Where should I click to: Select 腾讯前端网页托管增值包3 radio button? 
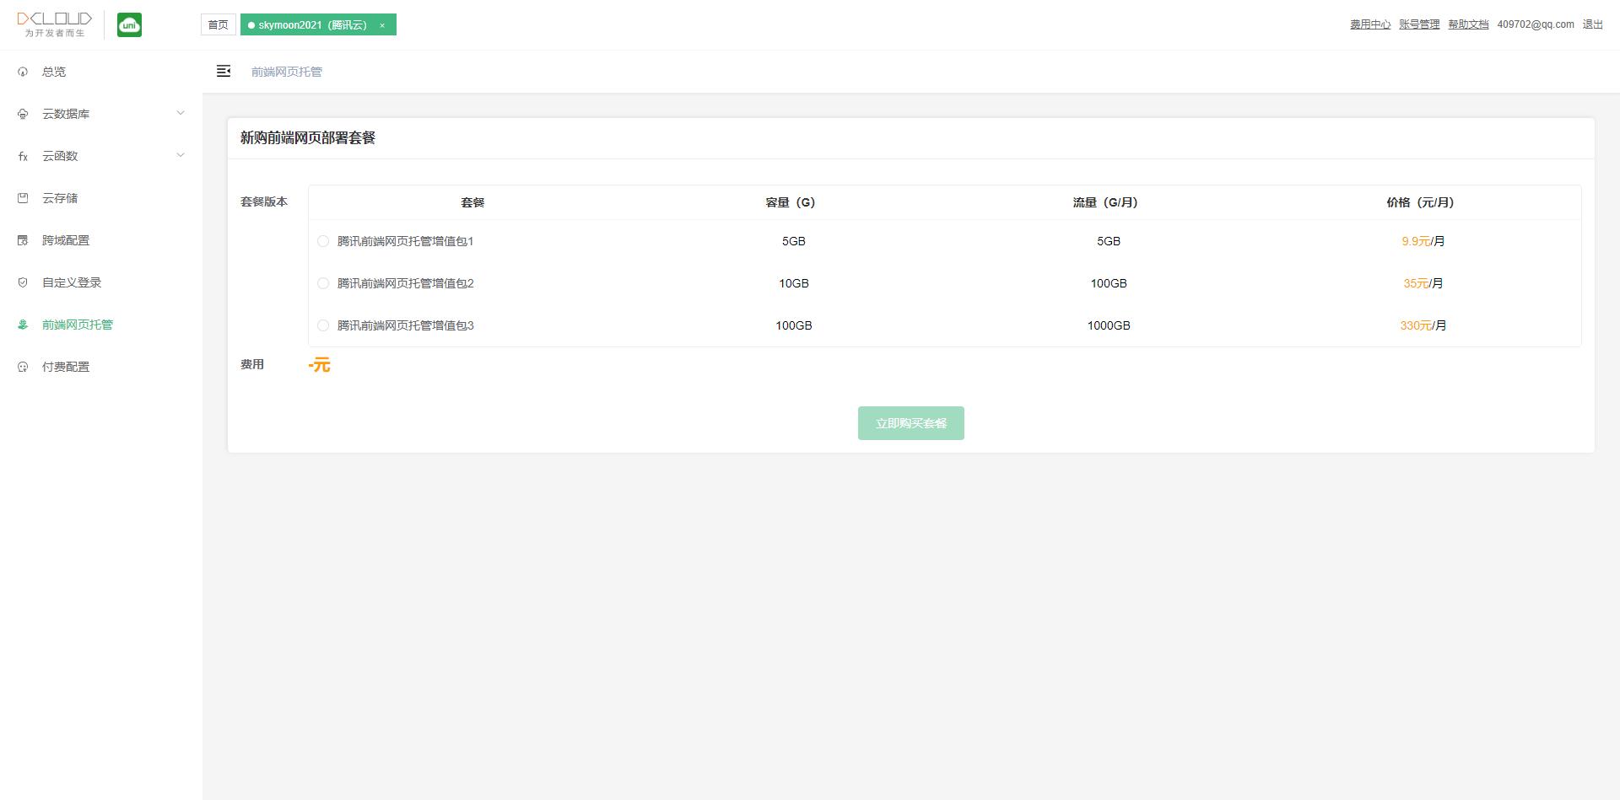(323, 325)
